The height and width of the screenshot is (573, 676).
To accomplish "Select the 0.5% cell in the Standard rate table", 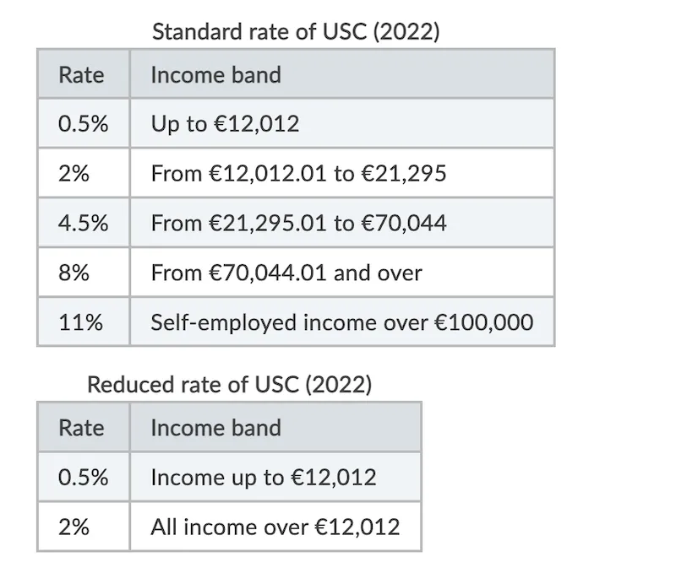I will 83,124.
